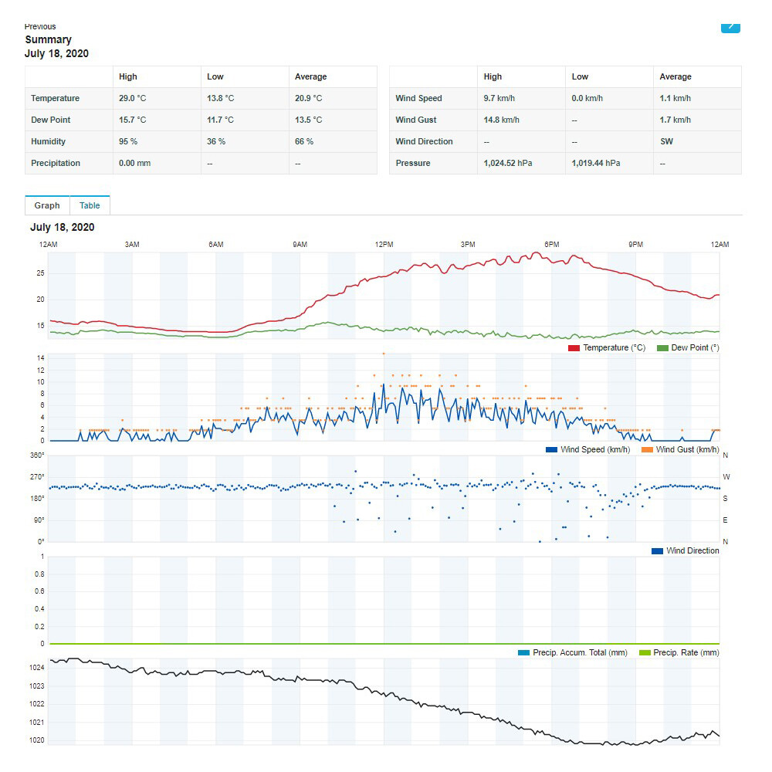
Task: Click the Wind Direction SW average cell
Action: [667, 142]
